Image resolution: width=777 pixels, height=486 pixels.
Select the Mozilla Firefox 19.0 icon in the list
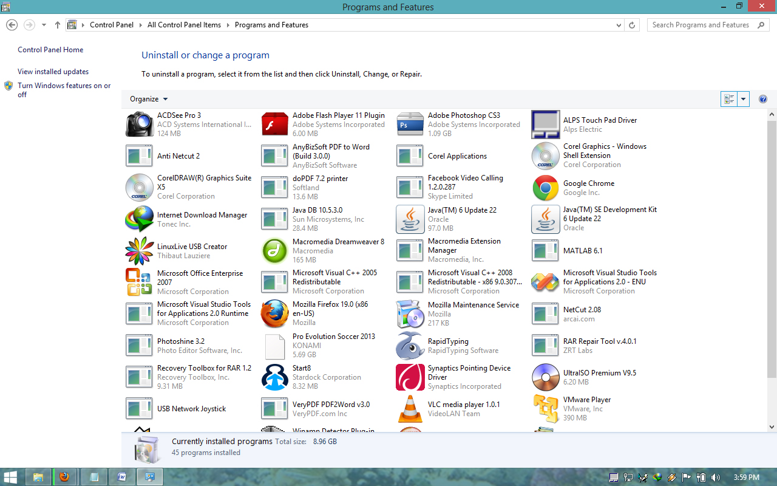(x=275, y=313)
